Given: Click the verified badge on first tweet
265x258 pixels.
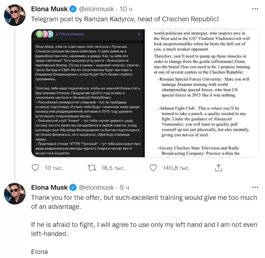Looking at the screenshot, I should [x=73, y=9].
